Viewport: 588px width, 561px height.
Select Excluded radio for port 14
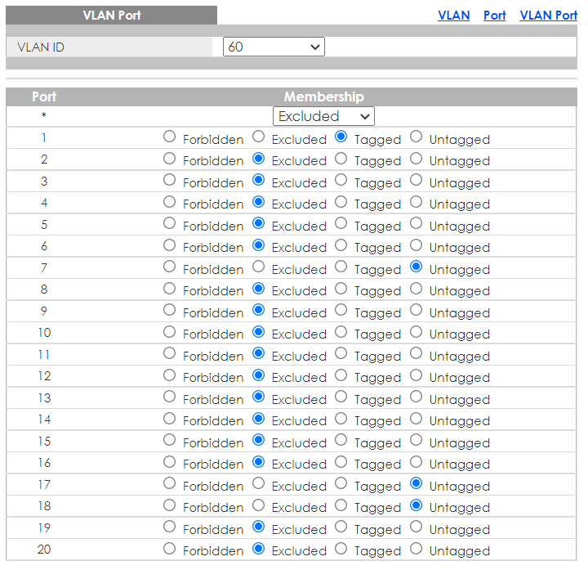pos(258,419)
